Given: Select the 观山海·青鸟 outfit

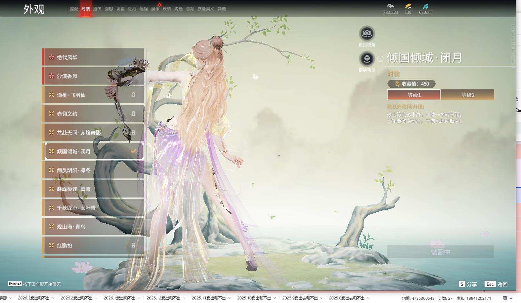Looking at the screenshot, I should coord(93,227).
